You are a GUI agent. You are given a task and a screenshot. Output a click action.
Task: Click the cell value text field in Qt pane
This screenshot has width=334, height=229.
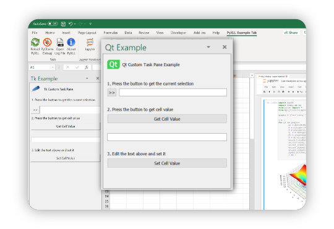pos(167,137)
